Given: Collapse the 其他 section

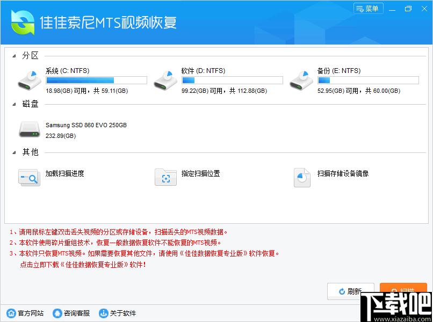Looking at the screenshot, I should [x=14, y=152].
